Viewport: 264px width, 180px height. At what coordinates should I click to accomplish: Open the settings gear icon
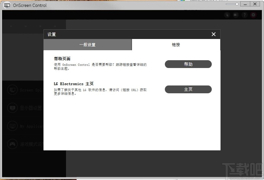click(x=253, y=15)
